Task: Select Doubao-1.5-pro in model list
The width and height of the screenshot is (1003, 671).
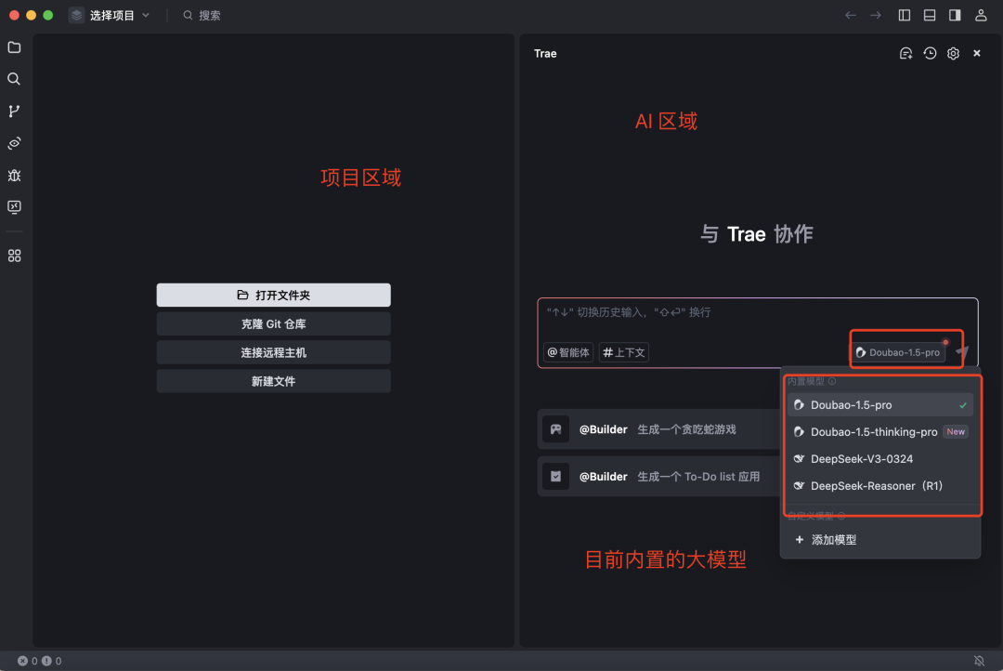Action: pyautogui.click(x=880, y=404)
